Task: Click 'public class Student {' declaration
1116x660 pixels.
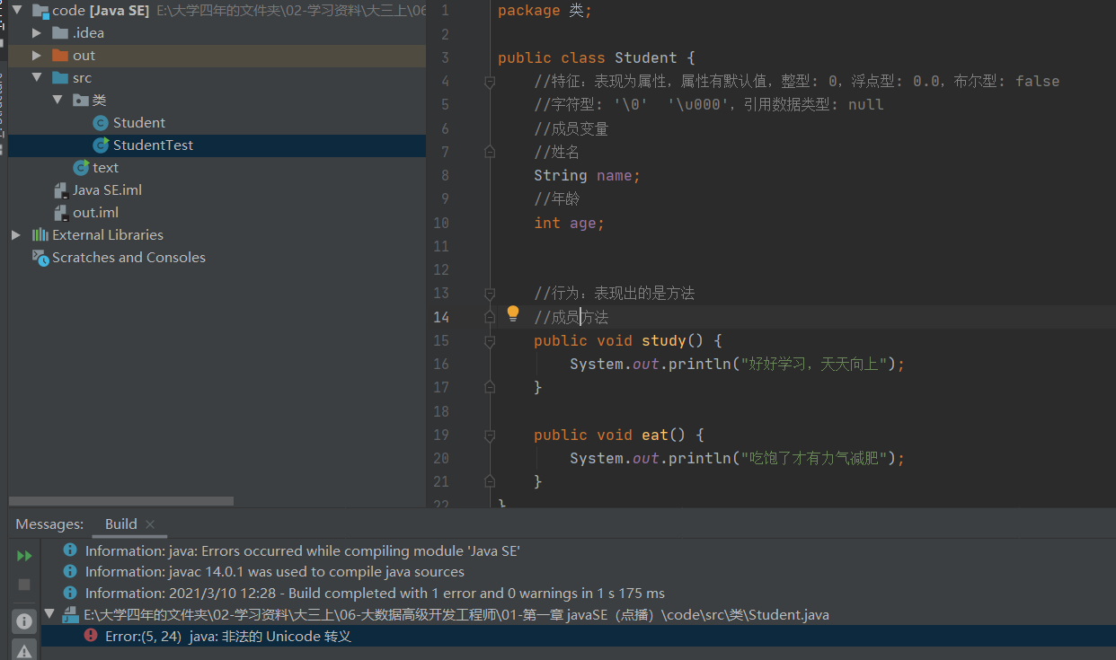Action: pyautogui.click(x=597, y=58)
